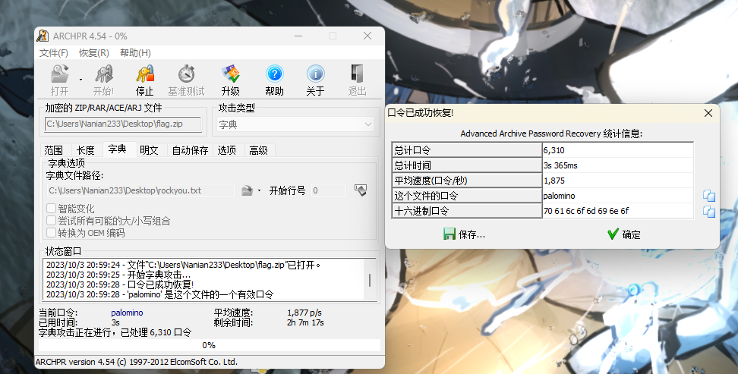Open the dropdown arrow next to 打开
This screenshot has height=374, width=738.
coord(80,80)
